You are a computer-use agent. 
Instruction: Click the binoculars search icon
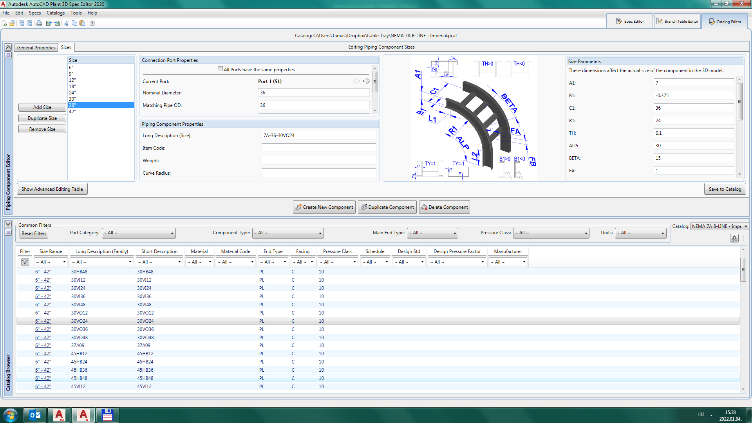(x=734, y=239)
